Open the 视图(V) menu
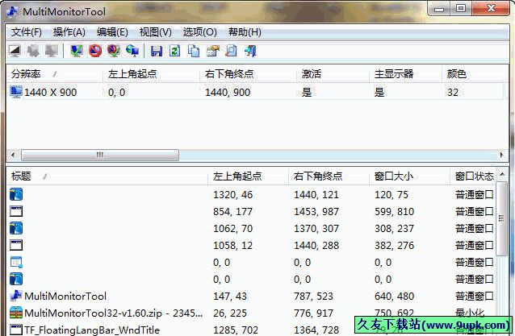515x336 pixels. 155,32
